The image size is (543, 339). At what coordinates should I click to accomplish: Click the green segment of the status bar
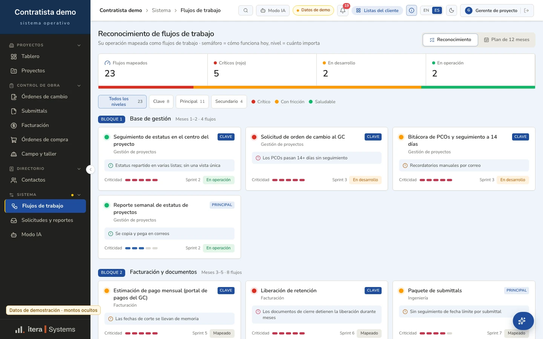(x=478, y=87)
